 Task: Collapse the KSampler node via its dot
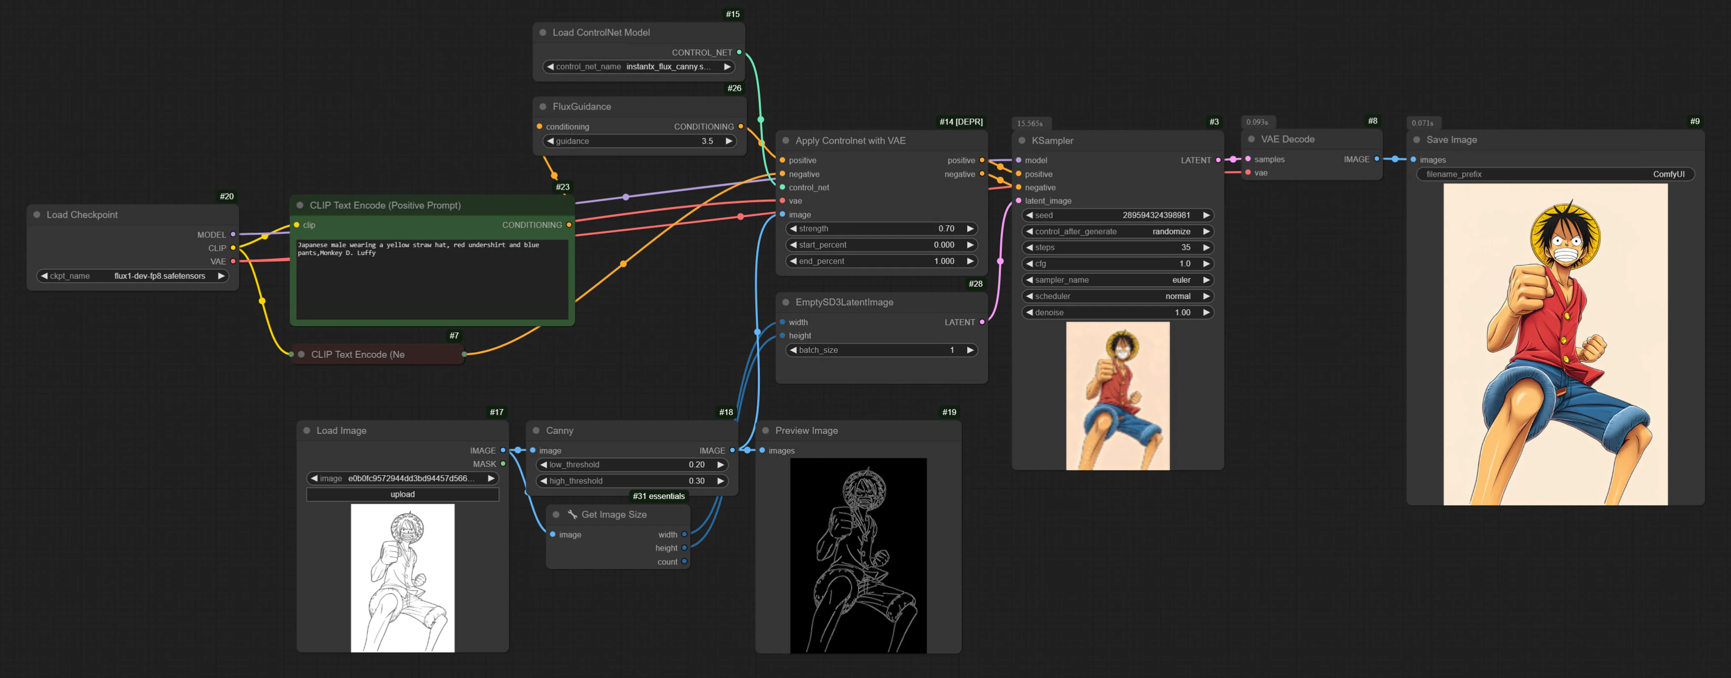1022,140
